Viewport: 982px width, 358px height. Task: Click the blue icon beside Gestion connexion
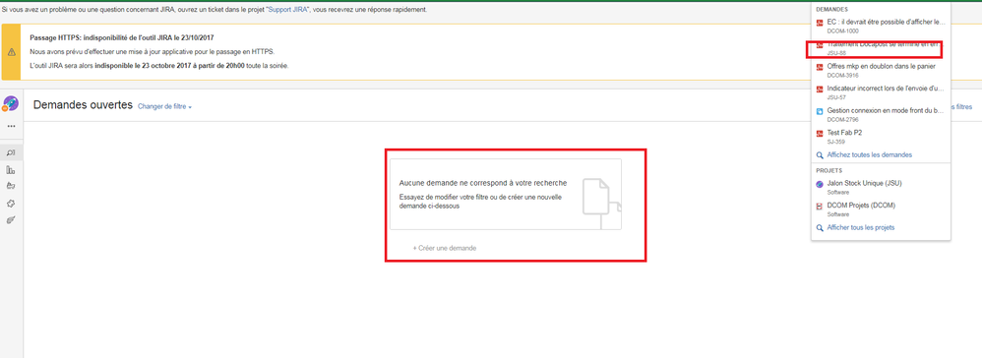click(x=820, y=112)
